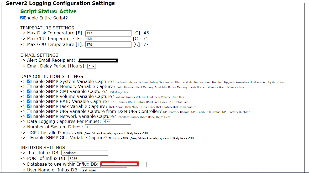This screenshot has height=173, width=309.
Task: Click the Max GPU Temperature field
Action: point(108,45)
